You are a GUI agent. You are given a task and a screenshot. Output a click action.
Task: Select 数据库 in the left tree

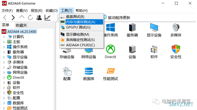pyautogui.click(x=18, y=103)
